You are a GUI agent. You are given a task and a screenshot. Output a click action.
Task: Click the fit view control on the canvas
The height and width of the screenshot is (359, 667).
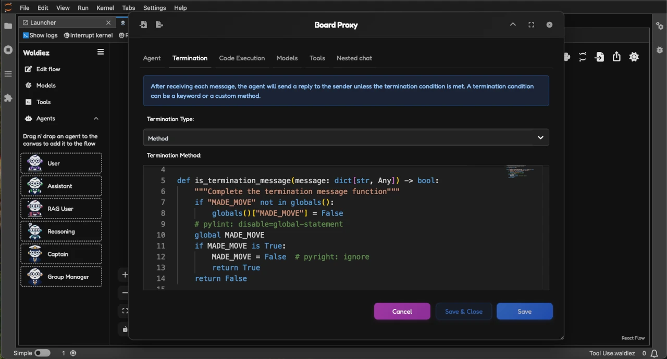[125, 311]
